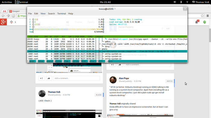Click the browser back arrow
The image size is (211, 118).
tap(3, 16)
